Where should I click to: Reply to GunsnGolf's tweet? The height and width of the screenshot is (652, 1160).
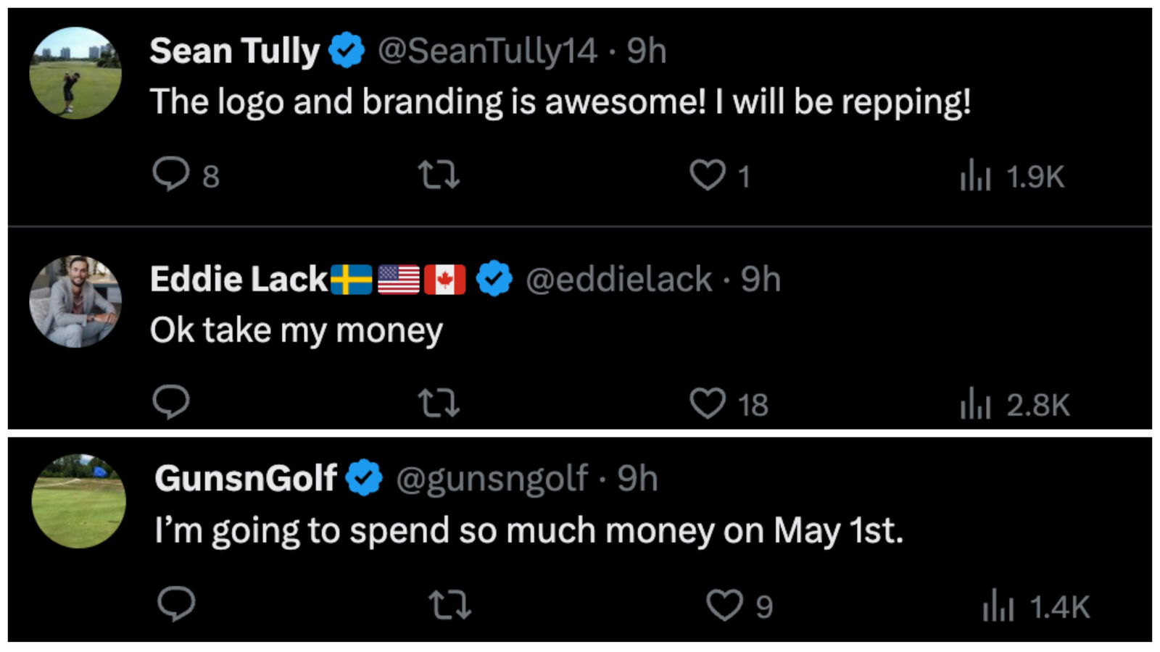[176, 603]
